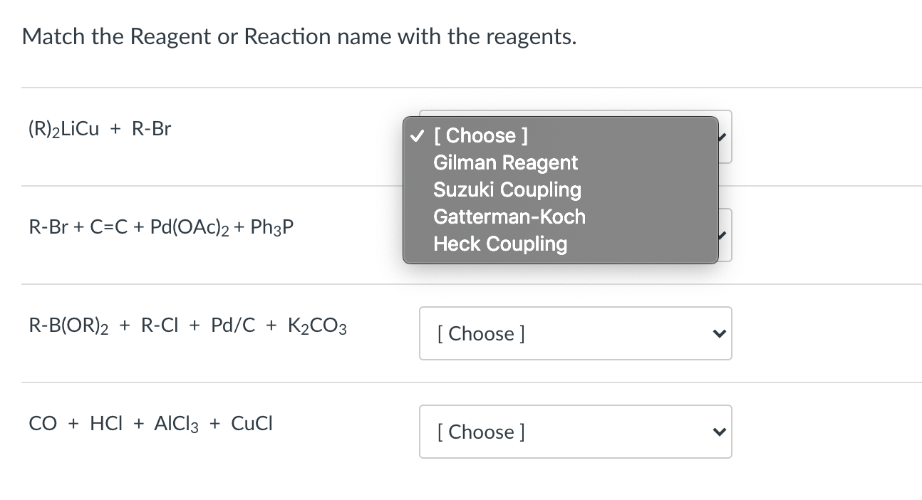Image resolution: width=922 pixels, height=500 pixels.
Task: Click the divider line above the CO + HCl row
Action: (214, 382)
